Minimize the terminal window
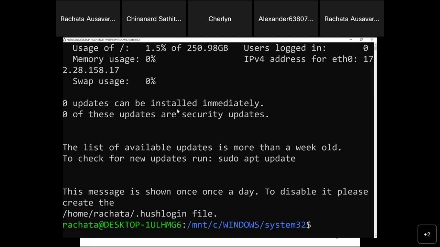This screenshot has width=440, height=247. pos(351,40)
